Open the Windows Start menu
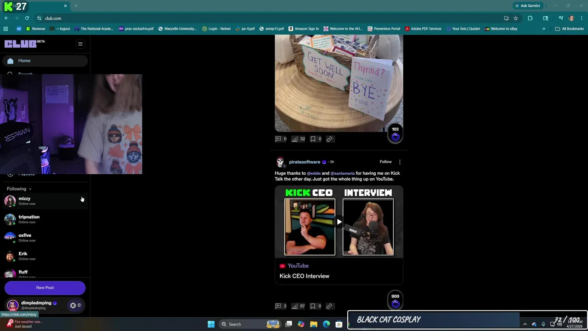The height and width of the screenshot is (331, 588). click(x=211, y=324)
